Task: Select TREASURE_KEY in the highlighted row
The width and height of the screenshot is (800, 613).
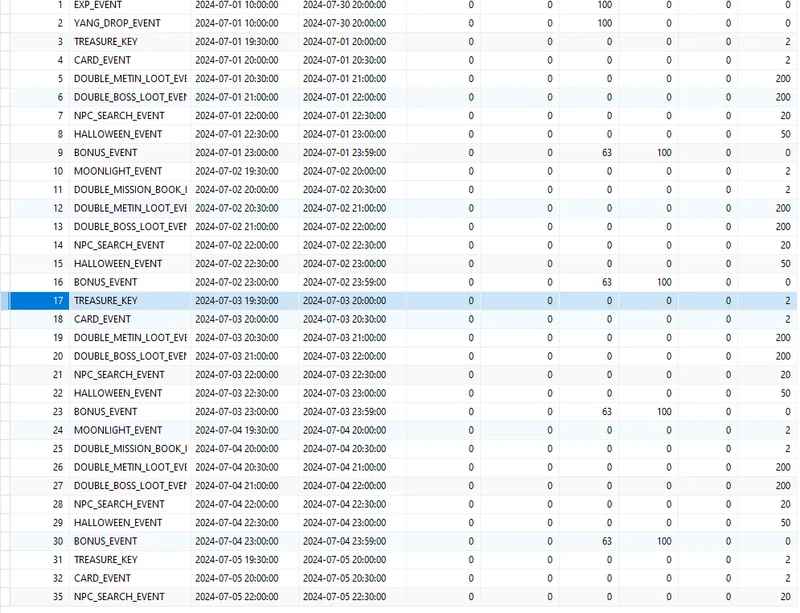Action: (x=105, y=301)
